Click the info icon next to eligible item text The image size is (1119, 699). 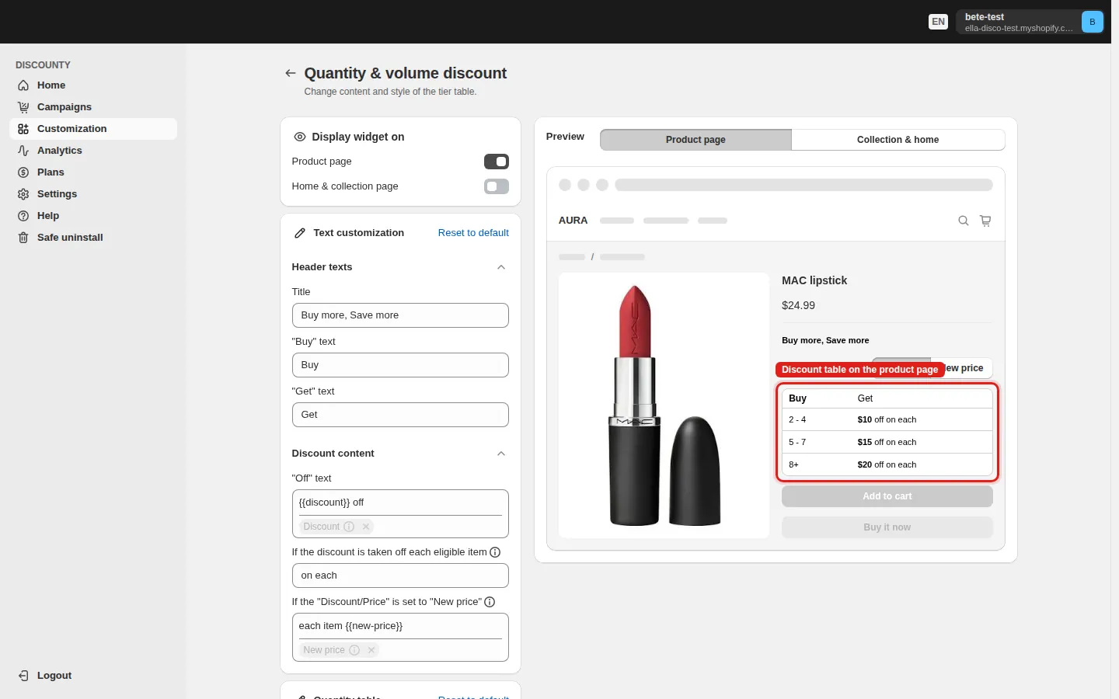click(x=495, y=552)
